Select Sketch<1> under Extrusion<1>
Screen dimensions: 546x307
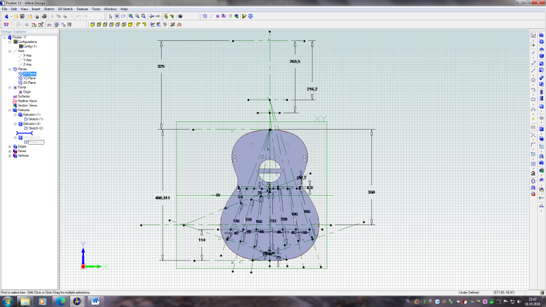(35, 119)
